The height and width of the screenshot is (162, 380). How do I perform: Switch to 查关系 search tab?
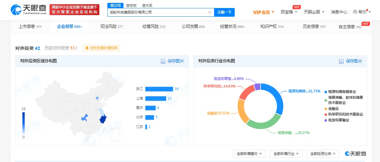147,5
